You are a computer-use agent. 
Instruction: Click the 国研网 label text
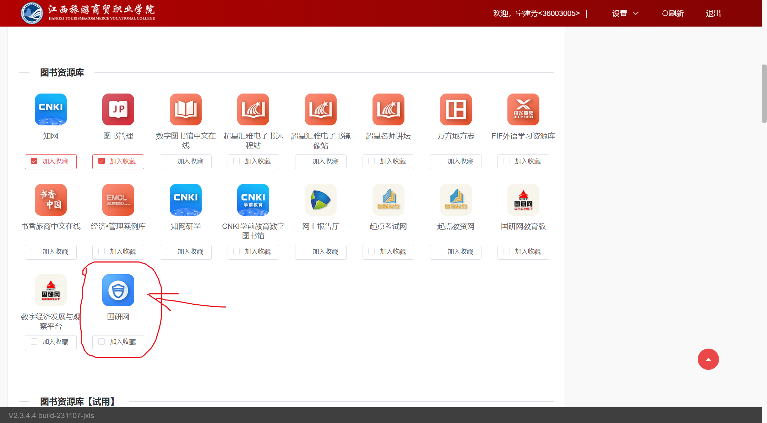[x=118, y=317]
